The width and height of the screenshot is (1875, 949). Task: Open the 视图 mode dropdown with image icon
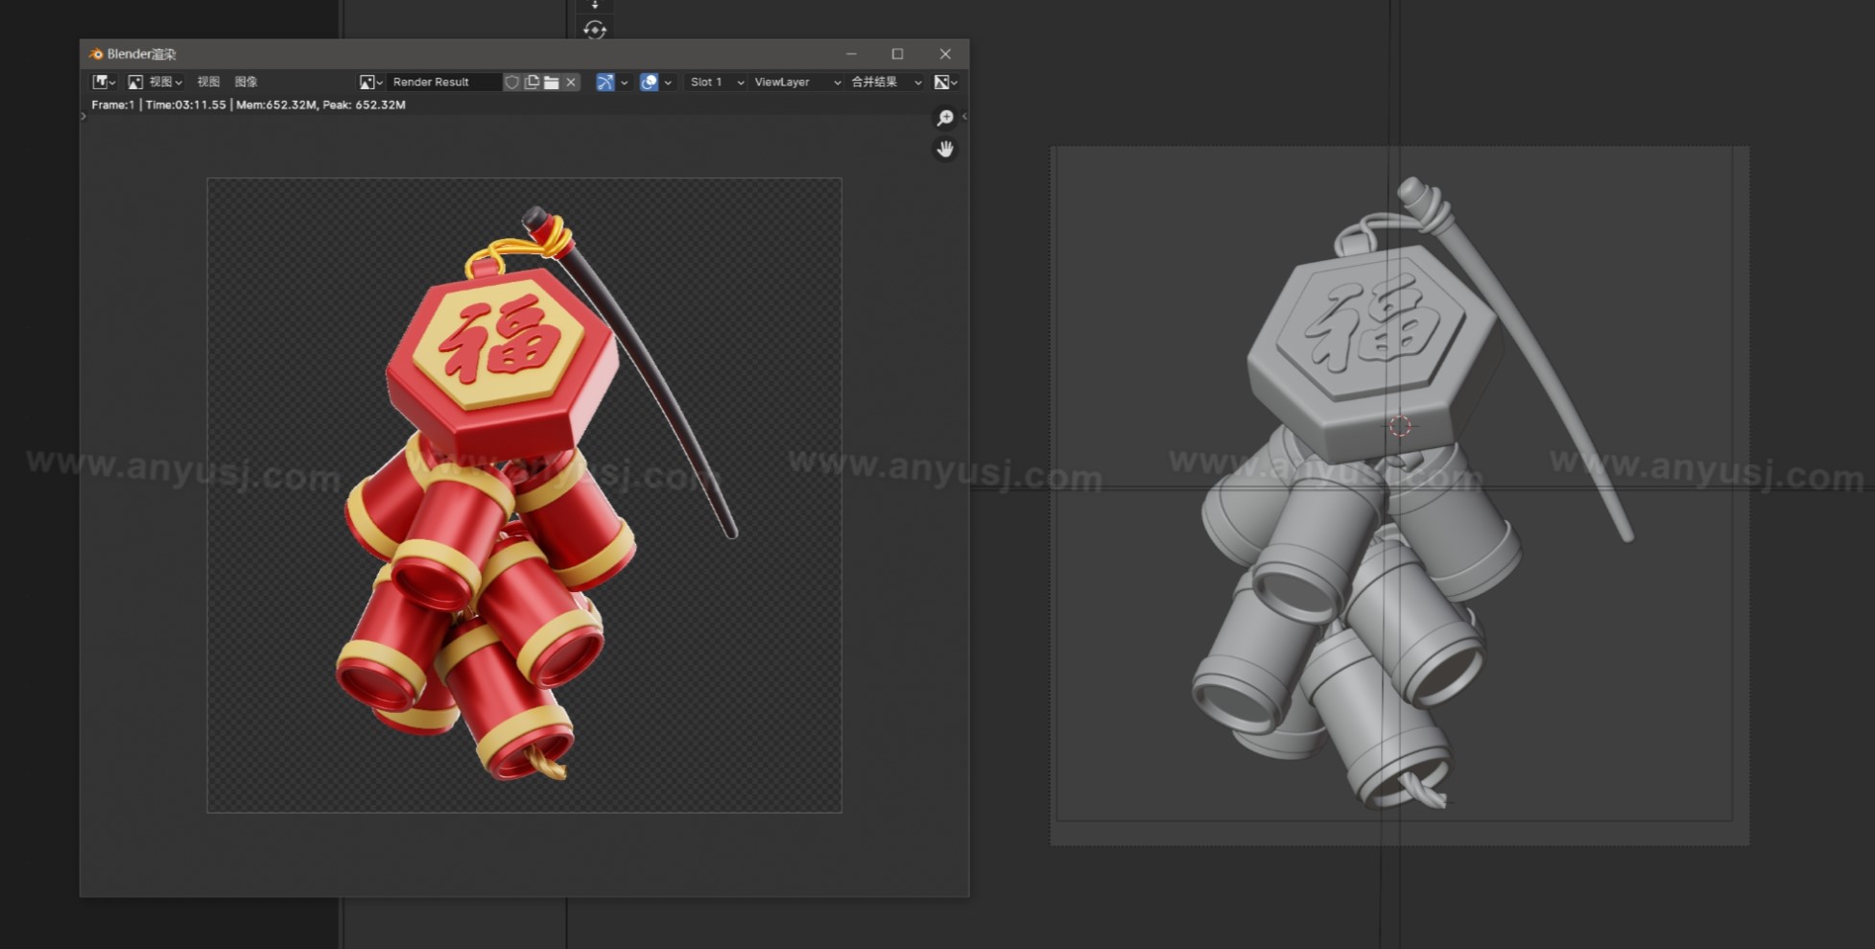tap(154, 83)
